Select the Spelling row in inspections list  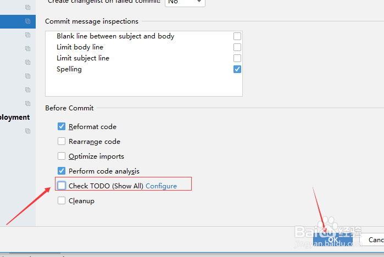coord(144,69)
